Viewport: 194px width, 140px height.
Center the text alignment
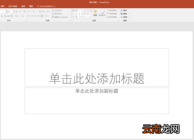(32, 16)
